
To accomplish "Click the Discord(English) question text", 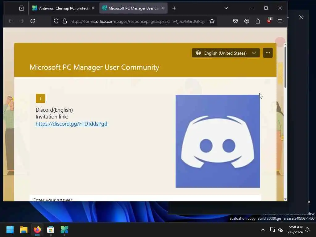I will [54, 110].
